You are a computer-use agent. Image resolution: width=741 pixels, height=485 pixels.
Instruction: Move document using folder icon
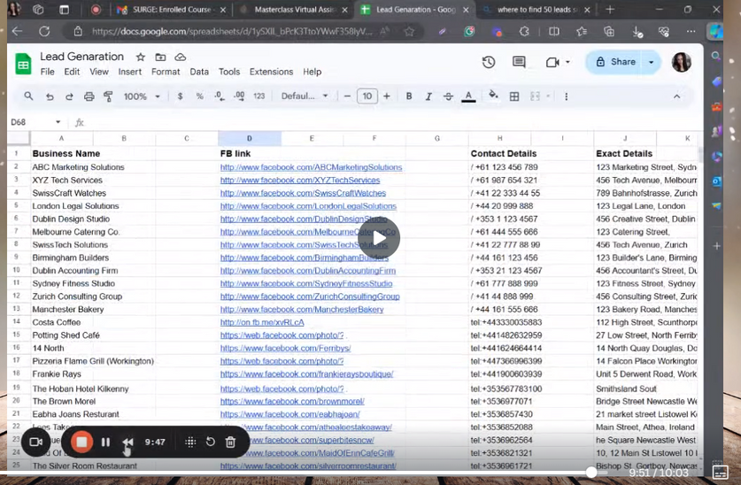tap(160, 58)
